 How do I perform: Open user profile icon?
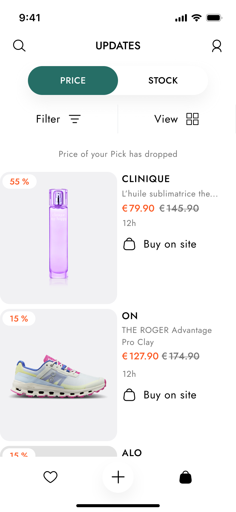click(216, 46)
